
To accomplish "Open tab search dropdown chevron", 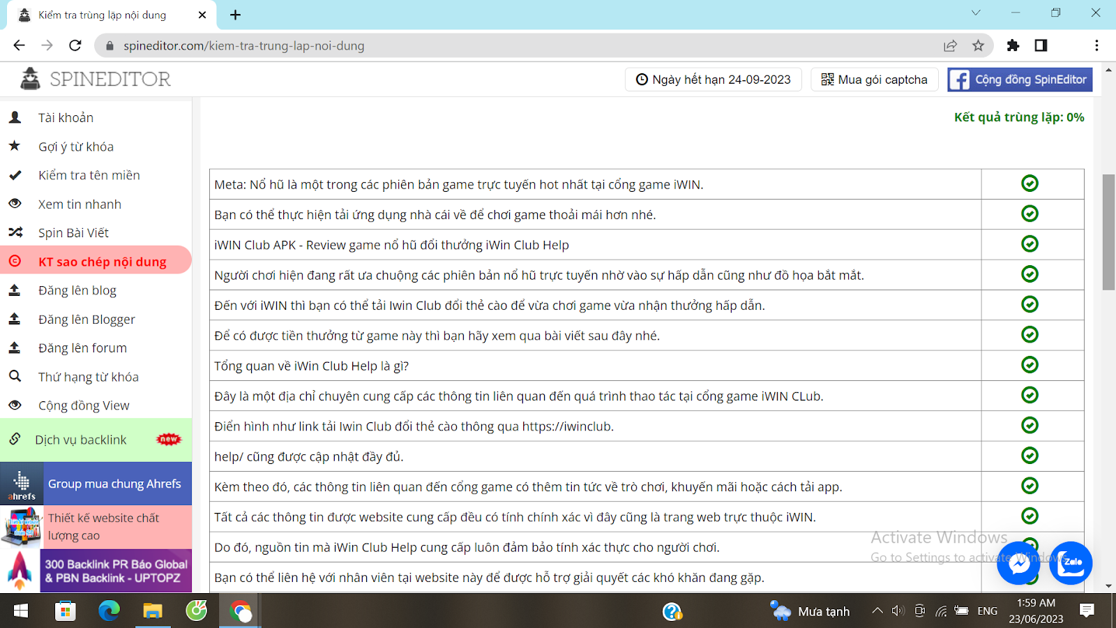I will [x=976, y=13].
